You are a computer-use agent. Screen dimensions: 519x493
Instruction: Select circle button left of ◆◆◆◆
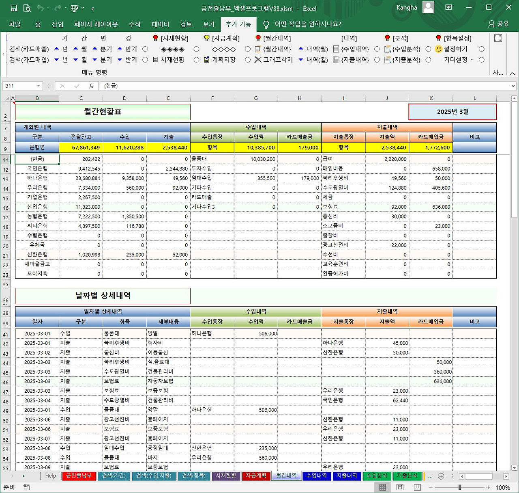145,49
